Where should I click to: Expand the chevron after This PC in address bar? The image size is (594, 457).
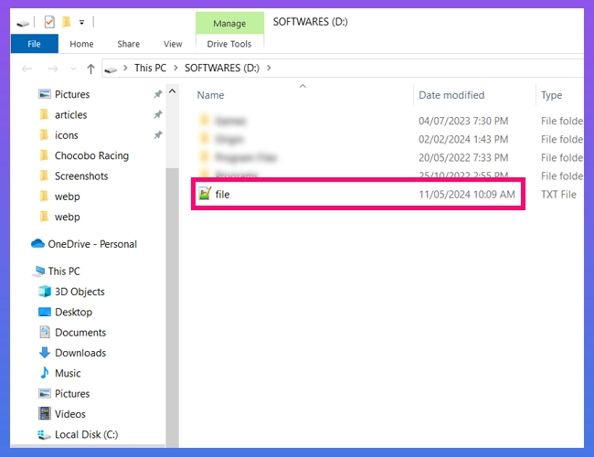[175, 68]
